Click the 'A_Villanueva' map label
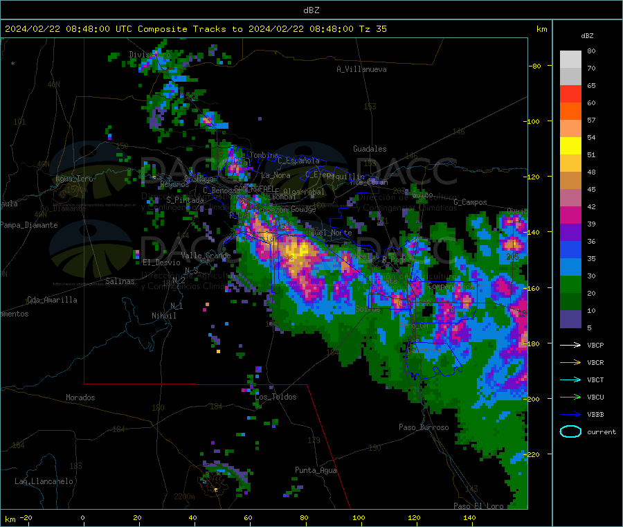The height and width of the screenshot is (527, 623). click(361, 69)
